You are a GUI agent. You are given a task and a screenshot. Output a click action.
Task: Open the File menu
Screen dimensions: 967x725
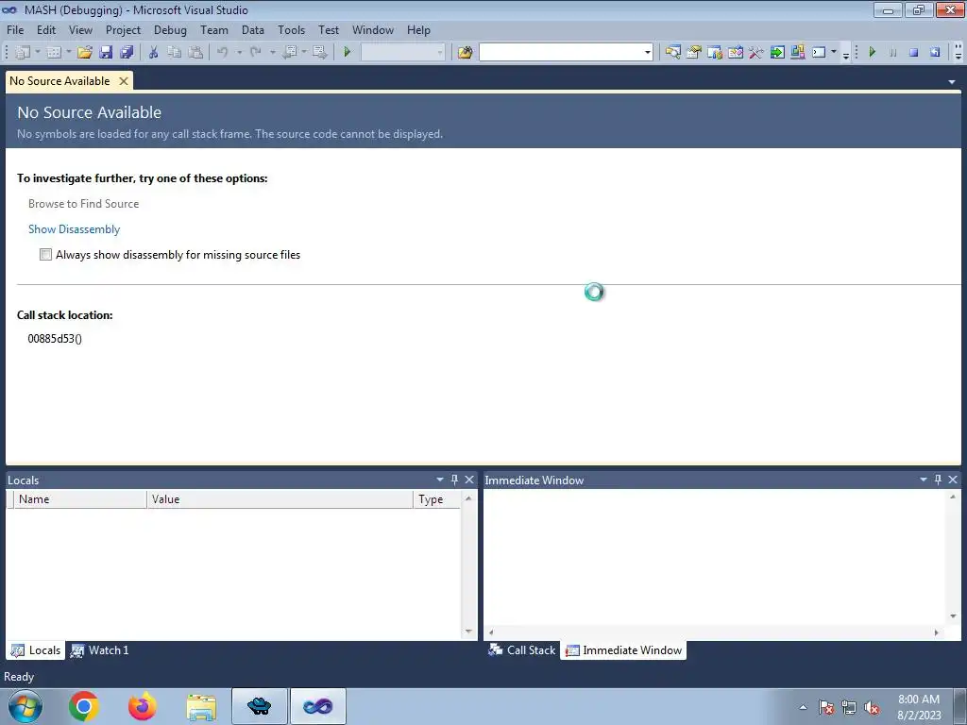(x=15, y=29)
